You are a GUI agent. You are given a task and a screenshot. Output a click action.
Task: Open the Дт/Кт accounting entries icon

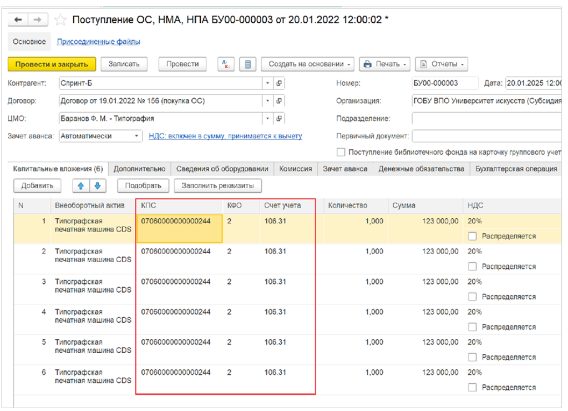tap(226, 64)
